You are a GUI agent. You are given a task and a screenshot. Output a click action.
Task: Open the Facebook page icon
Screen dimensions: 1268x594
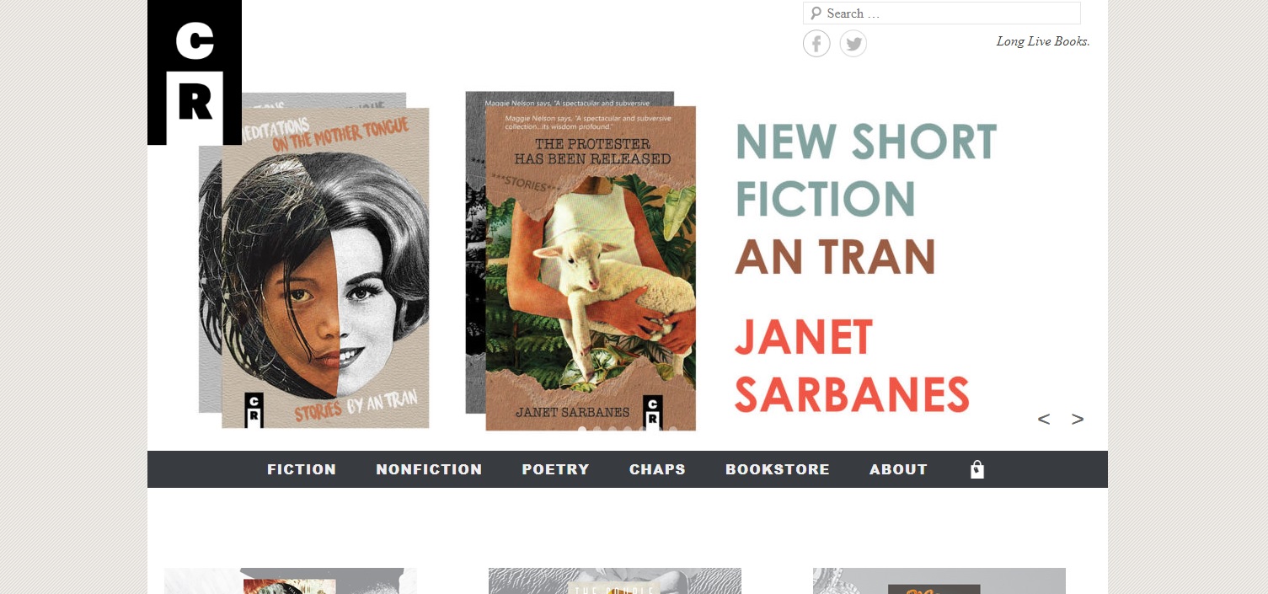(816, 44)
